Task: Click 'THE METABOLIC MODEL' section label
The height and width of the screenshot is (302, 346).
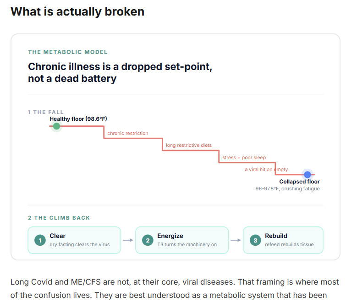Action: click(x=68, y=52)
